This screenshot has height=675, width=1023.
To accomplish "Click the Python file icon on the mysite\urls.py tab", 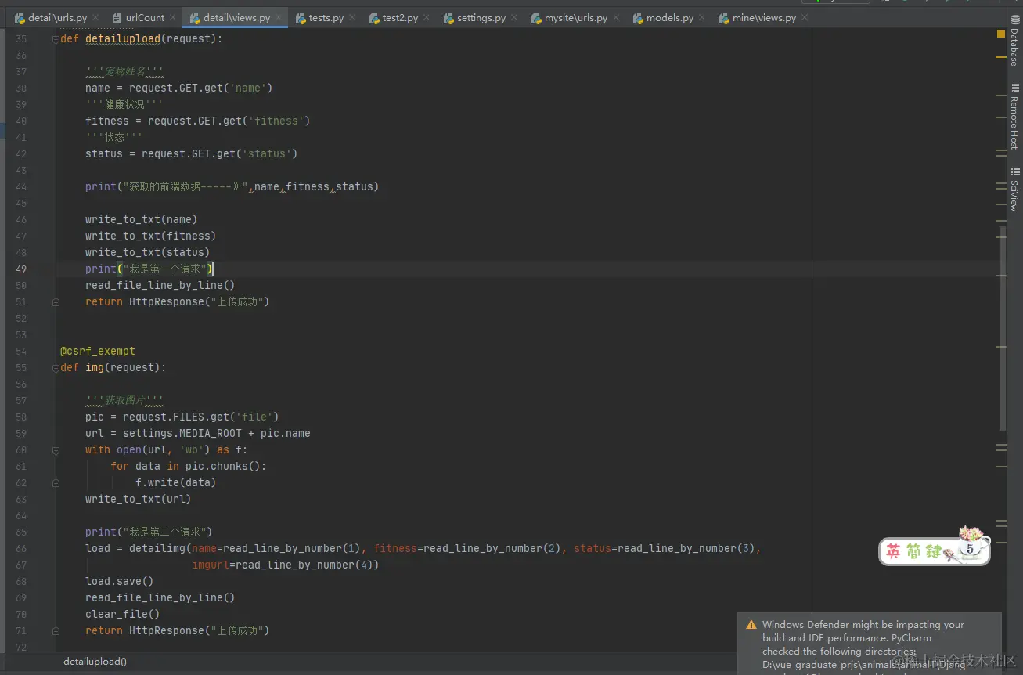I will pyautogui.click(x=536, y=18).
